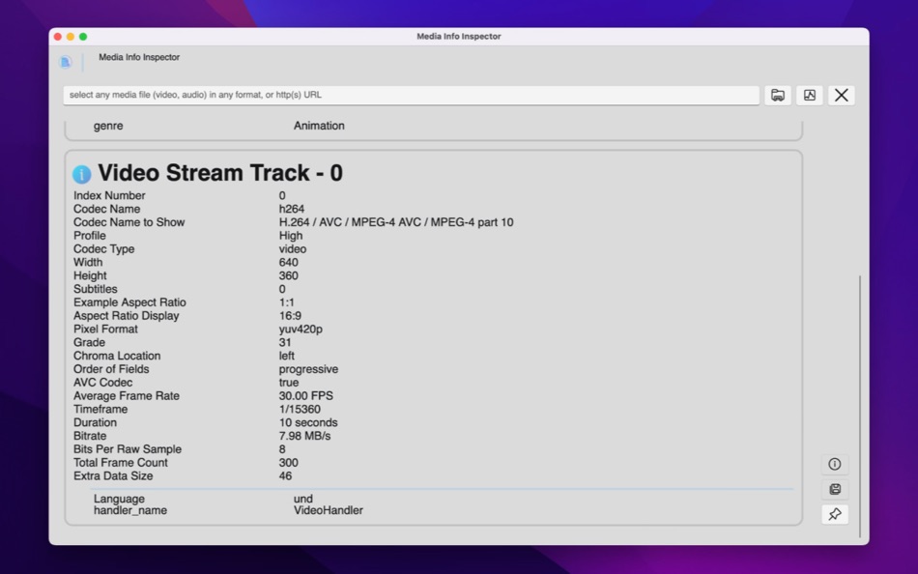Click the Extra Data Size value 46
Image resolution: width=918 pixels, height=574 pixels.
point(285,476)
